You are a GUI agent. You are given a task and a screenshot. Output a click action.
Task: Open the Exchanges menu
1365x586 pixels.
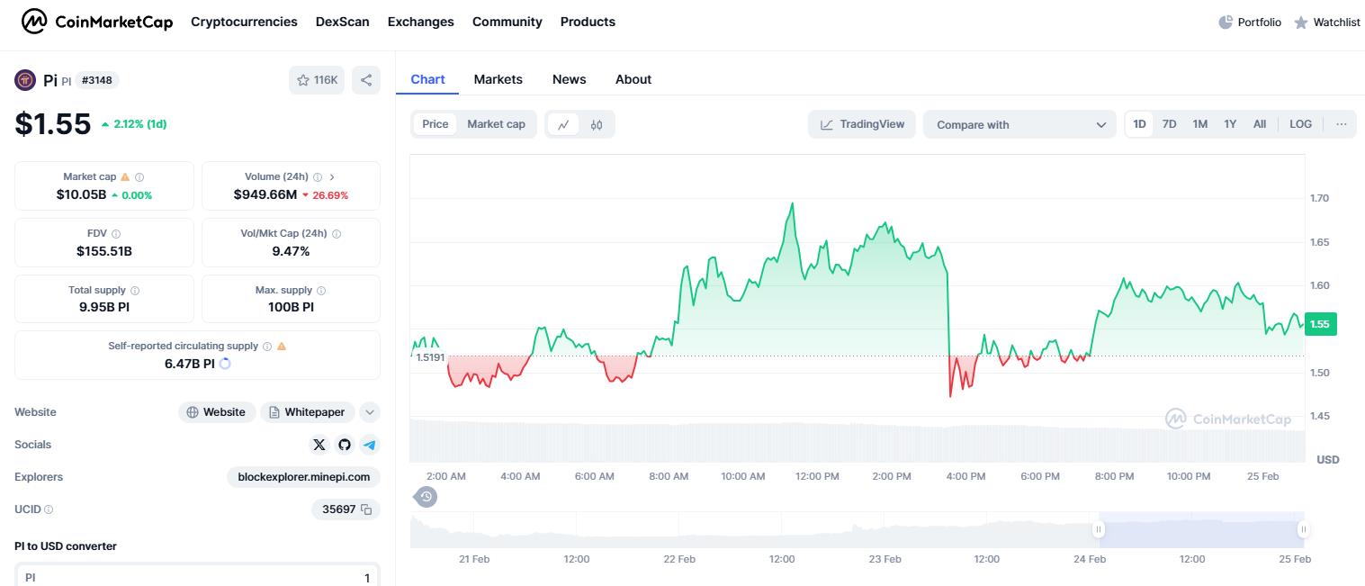[x=421, y=22]
